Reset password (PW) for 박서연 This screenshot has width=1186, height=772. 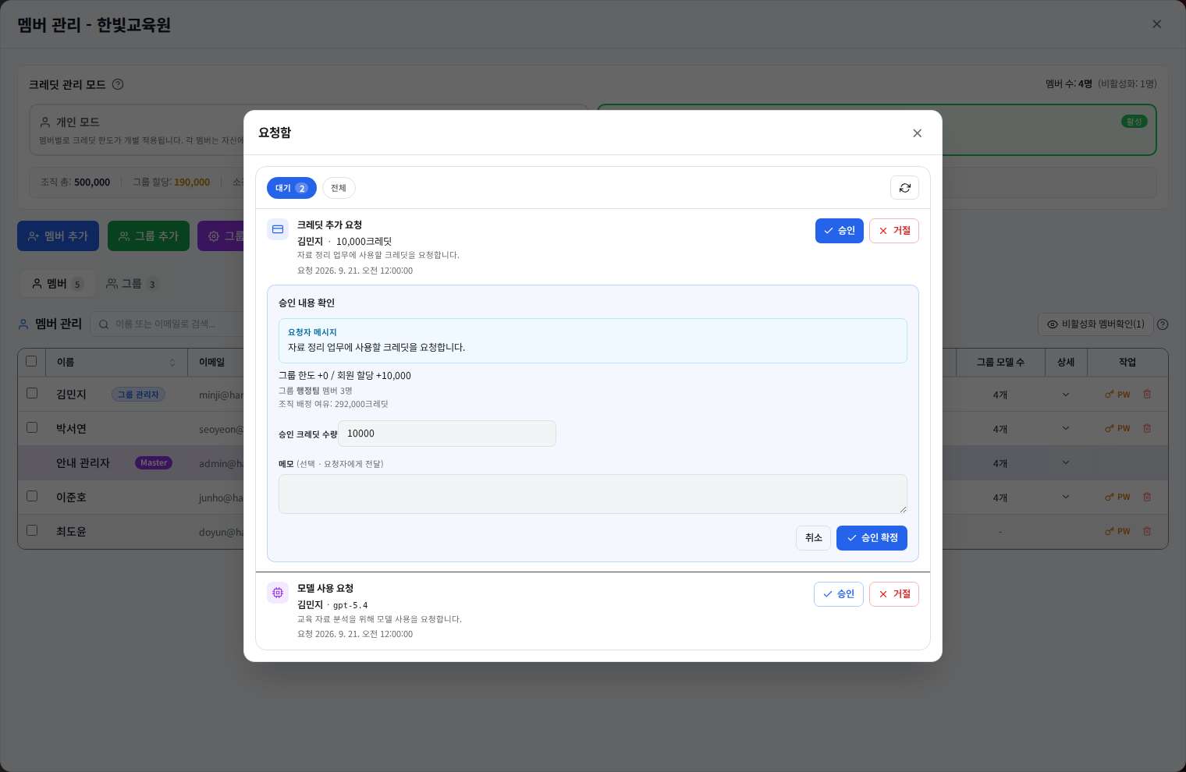[1117, 429]
